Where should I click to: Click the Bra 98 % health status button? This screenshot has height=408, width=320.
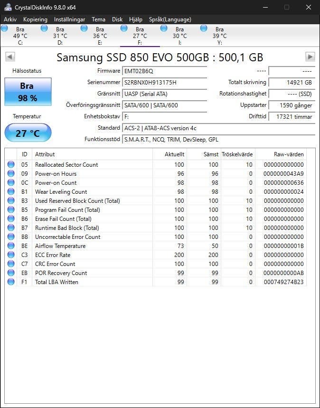tap(28, 92)
